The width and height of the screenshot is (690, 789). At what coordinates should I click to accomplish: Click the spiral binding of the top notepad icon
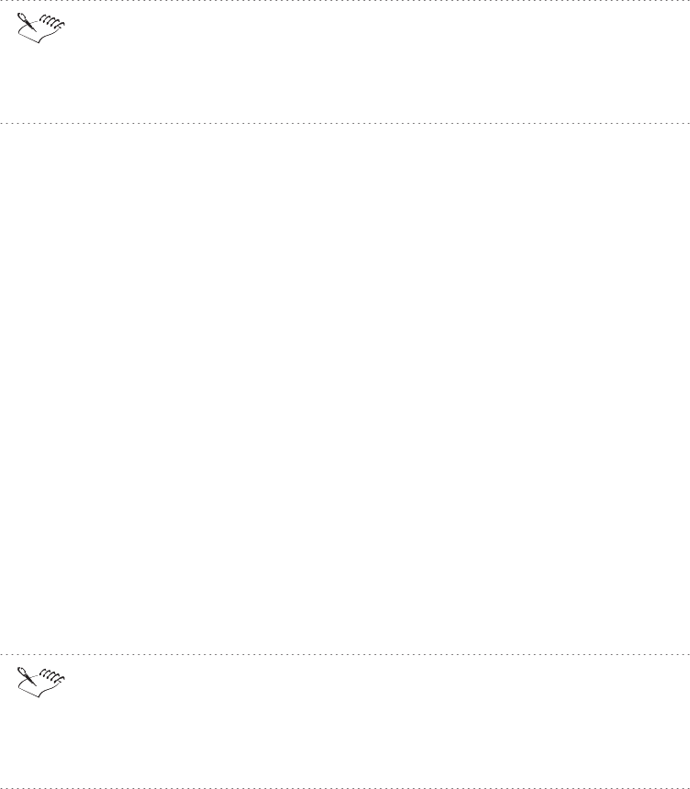pyautogui.click(x=52, y=21)
